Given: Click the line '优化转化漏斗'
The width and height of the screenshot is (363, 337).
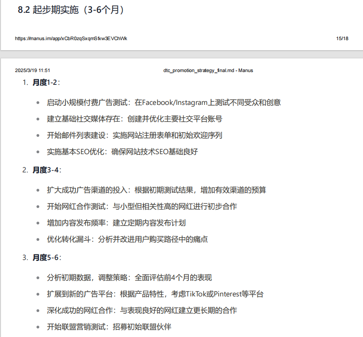Looking at the screenshot, I should [x=127, y=239].
